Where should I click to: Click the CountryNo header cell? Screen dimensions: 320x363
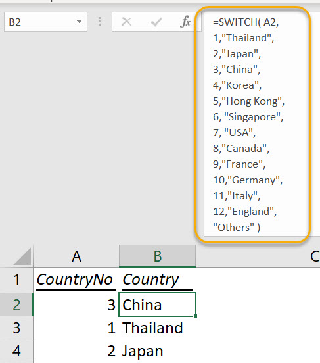(76, 280)
